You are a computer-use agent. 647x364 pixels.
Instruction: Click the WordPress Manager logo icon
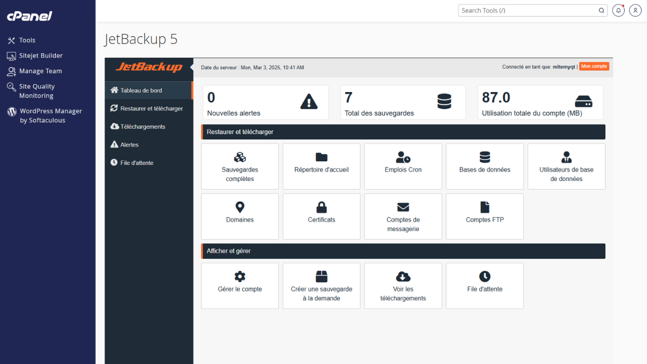(12, 112)
